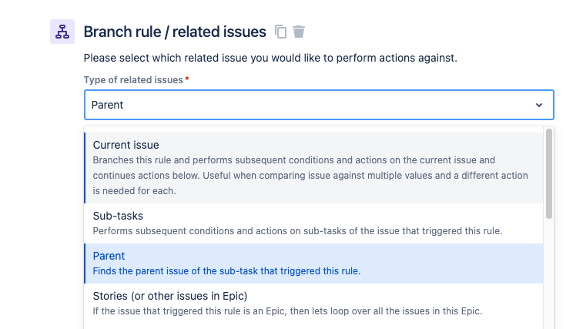The width and height of the screenshot is (583, 329).
Task: Duplicate this branch rule component
Action: (280, 32)
